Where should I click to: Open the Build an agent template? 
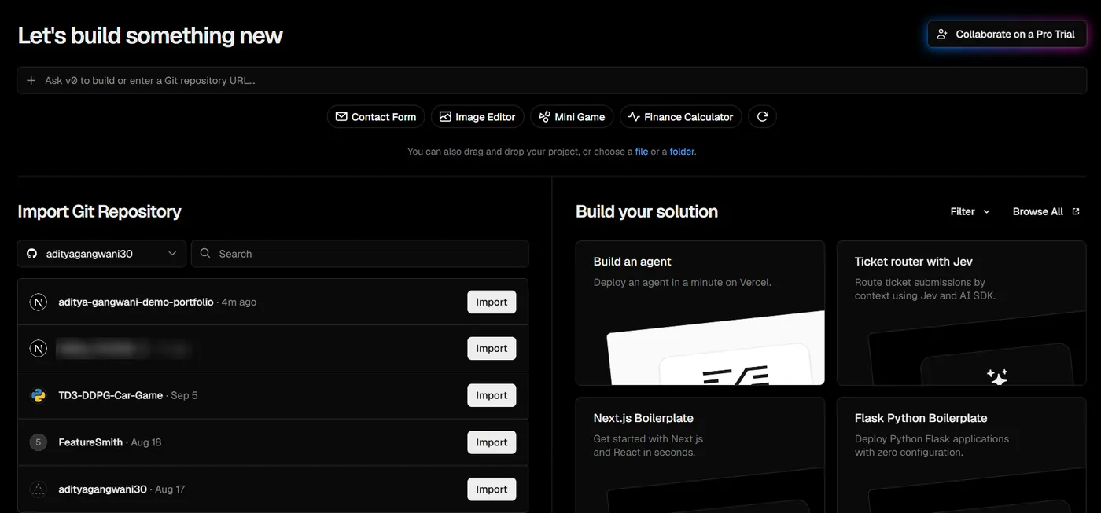point(700,313)
